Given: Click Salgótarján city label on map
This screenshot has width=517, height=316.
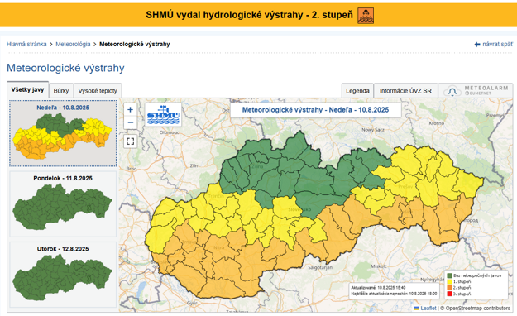Looking at the screenshot, I should coord(320,267).
